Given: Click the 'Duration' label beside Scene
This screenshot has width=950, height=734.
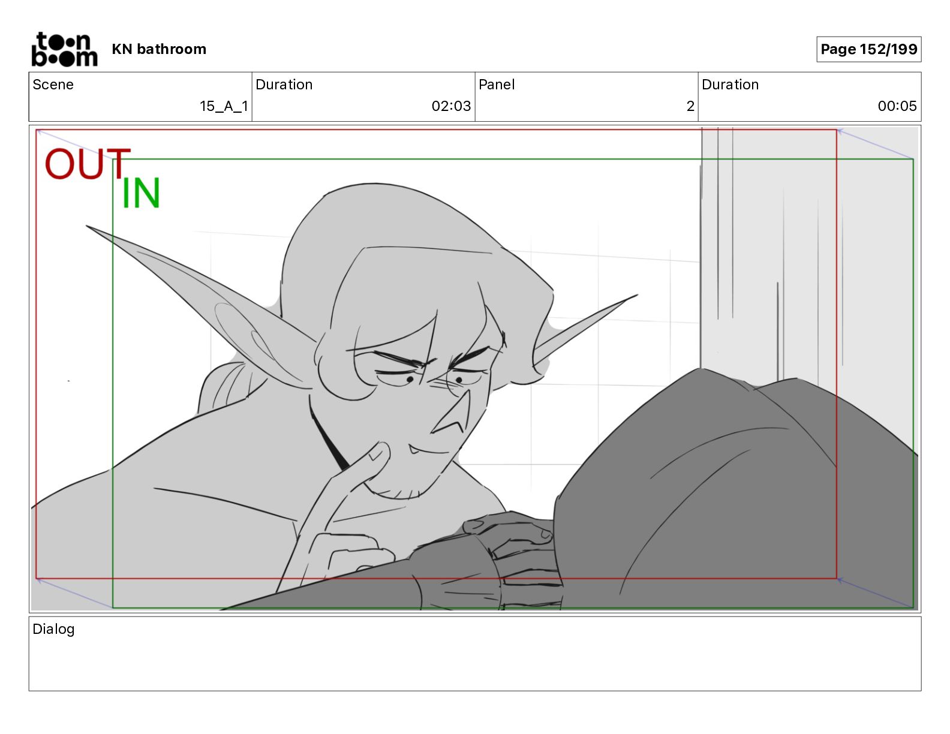Looking at the screenshot, I should pos(284,85).
